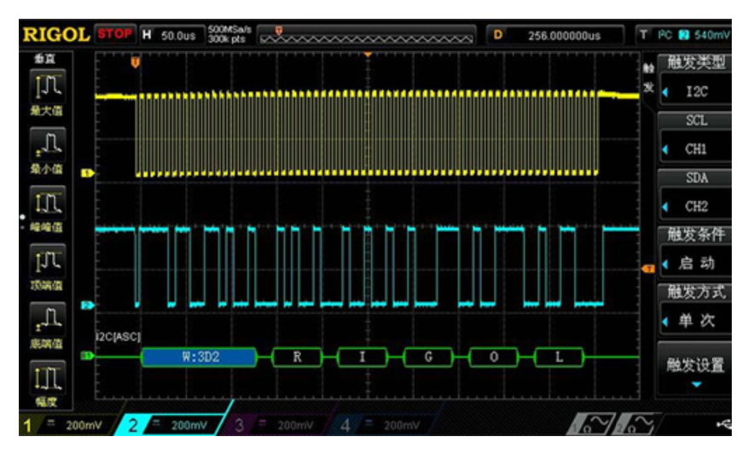
Task: Select channel 1 tab showing 200mV
Action: (67, 425)
